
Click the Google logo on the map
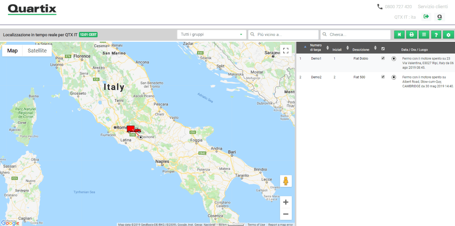10,223
